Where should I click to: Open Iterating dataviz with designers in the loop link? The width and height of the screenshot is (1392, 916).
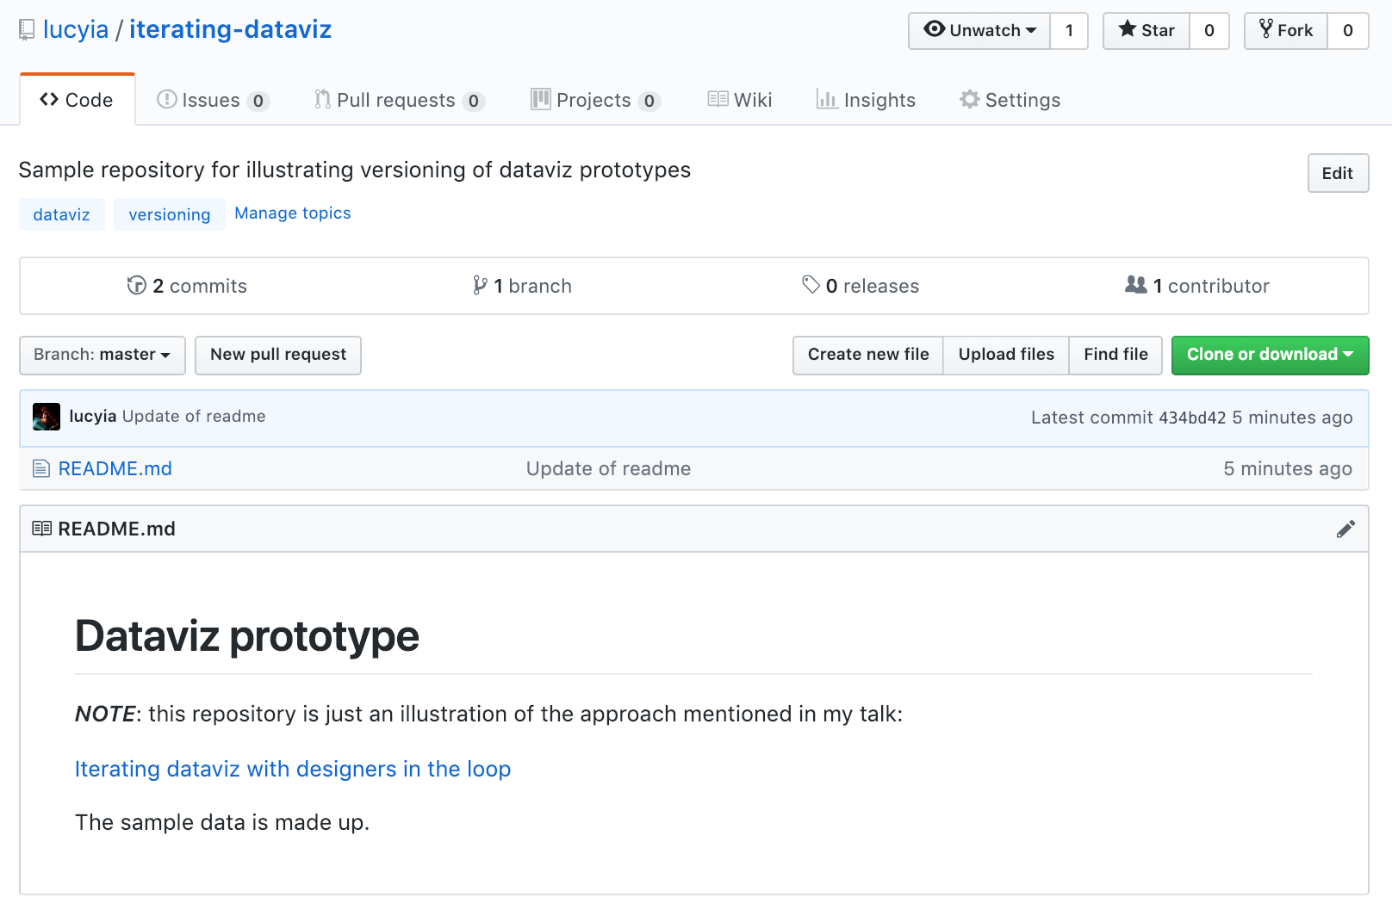[293, 769]
